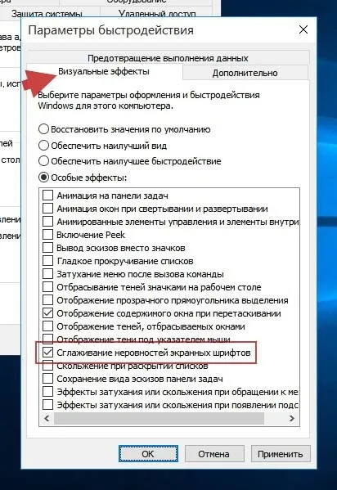337x490 pixels.
Task: Check Отображение тени под указателем мыши
Action: 47,339
